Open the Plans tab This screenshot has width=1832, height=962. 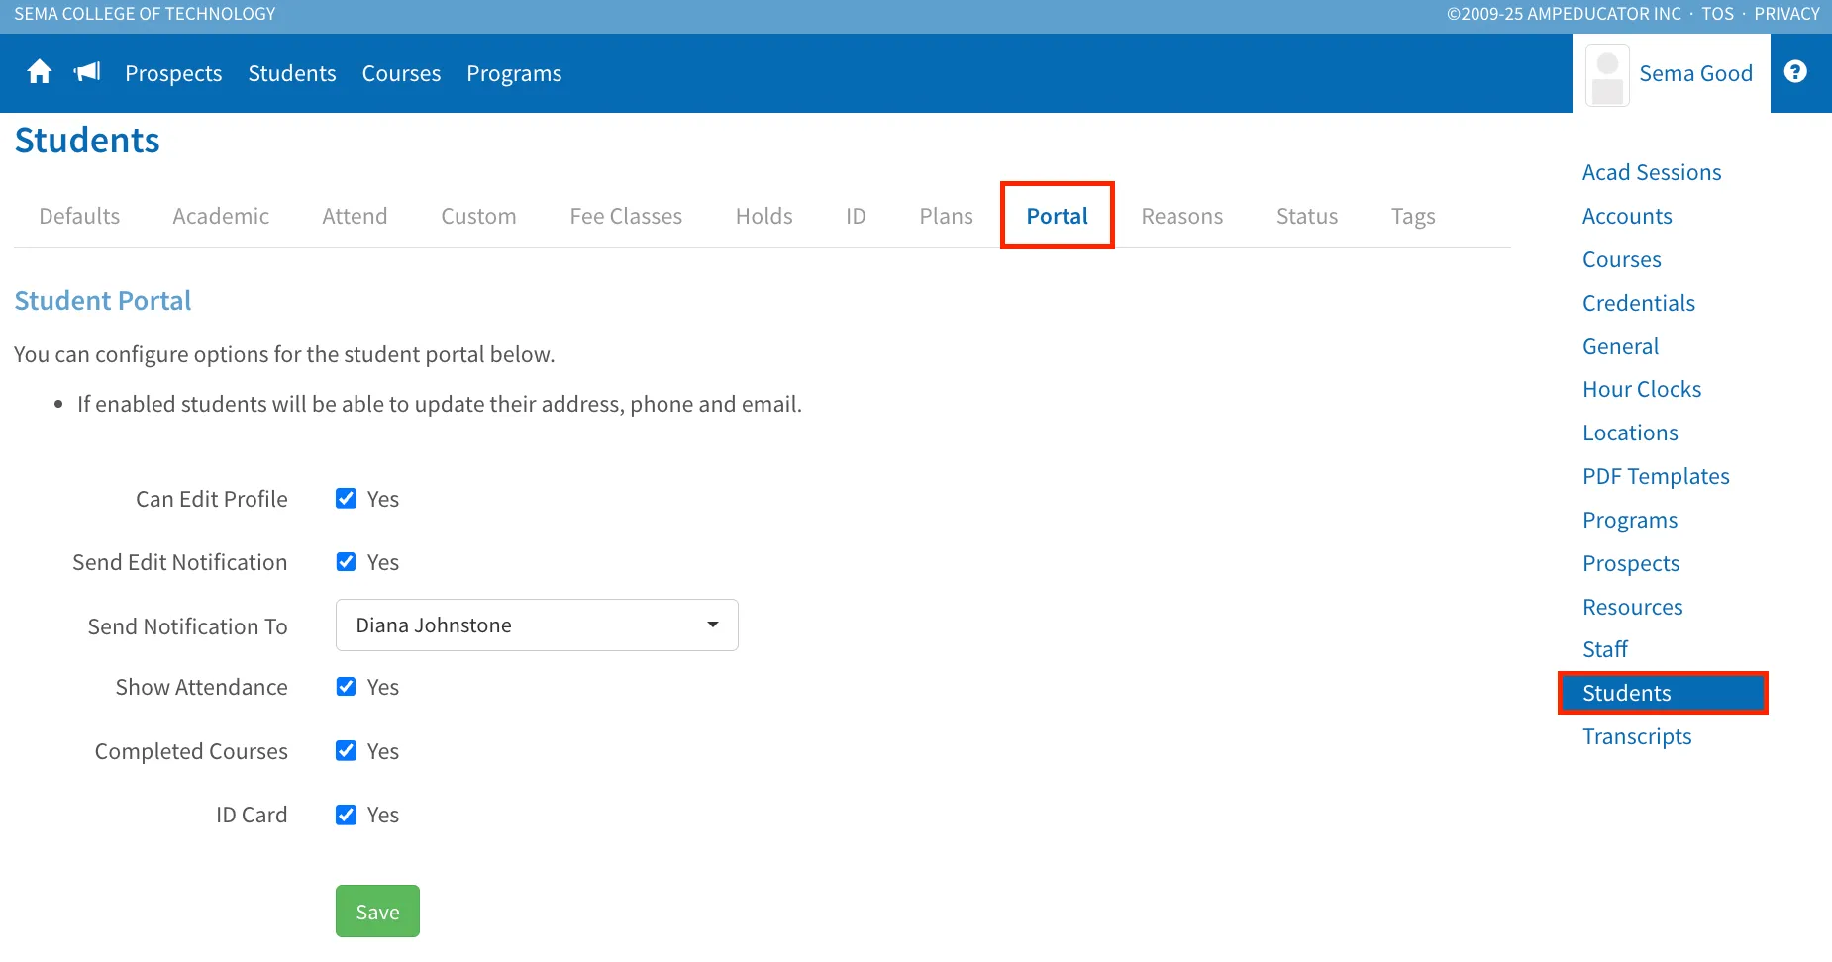946,216
